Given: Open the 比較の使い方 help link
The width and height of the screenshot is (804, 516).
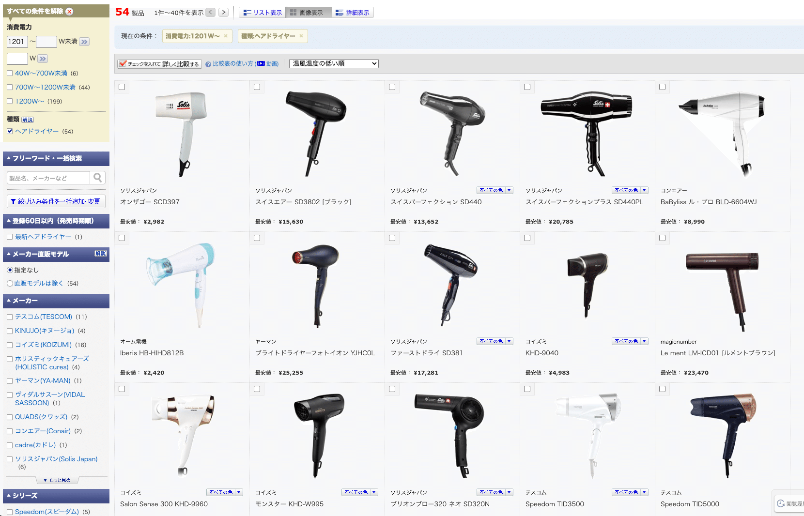Looking at the screenshot, I should point(233,64).
